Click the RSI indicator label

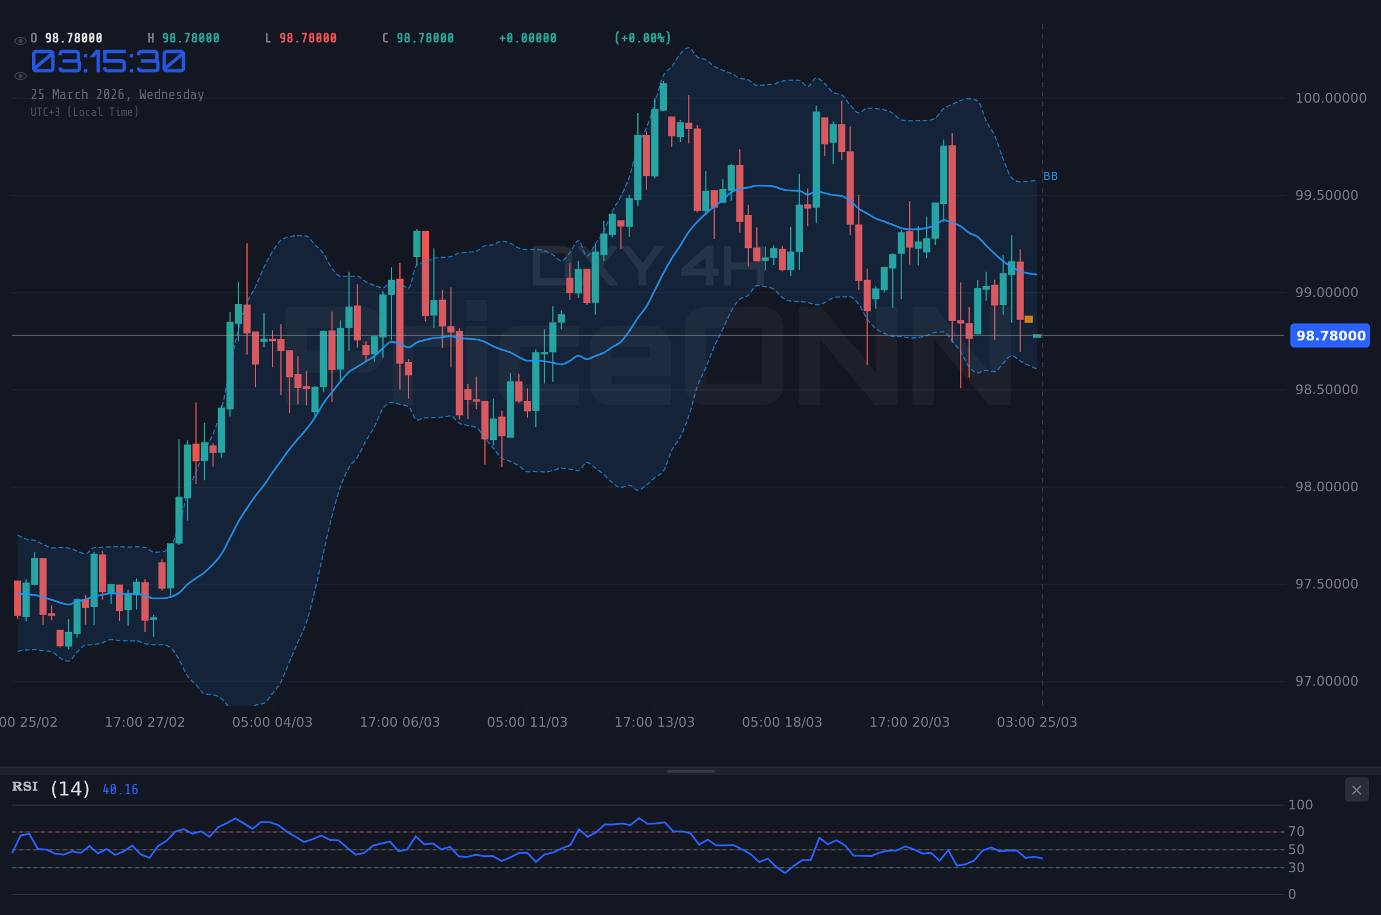(24, 786)
